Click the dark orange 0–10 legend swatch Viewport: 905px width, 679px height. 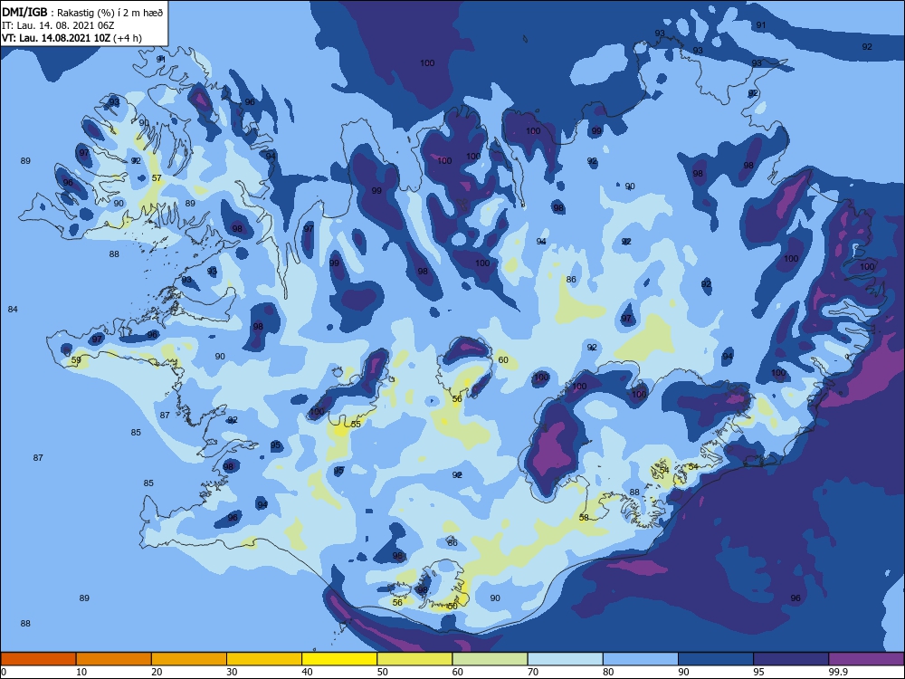38,659
